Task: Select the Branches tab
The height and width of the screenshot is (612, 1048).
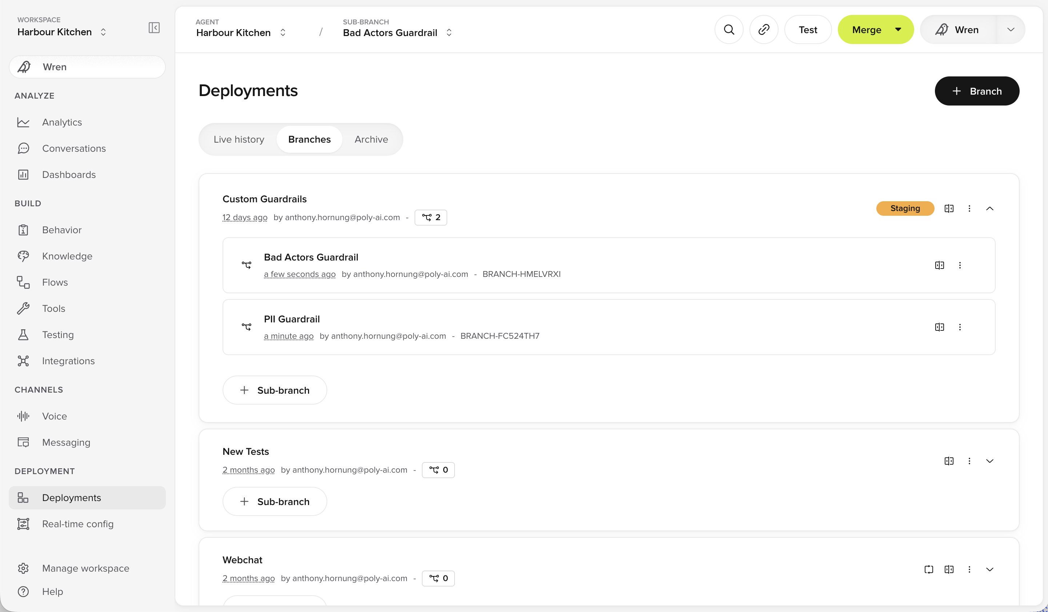Action: (309, 139)
